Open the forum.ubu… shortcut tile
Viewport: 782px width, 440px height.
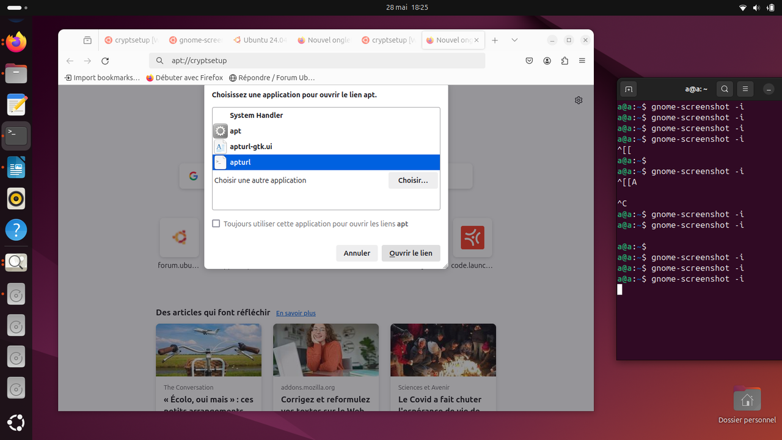coord(179,244)
